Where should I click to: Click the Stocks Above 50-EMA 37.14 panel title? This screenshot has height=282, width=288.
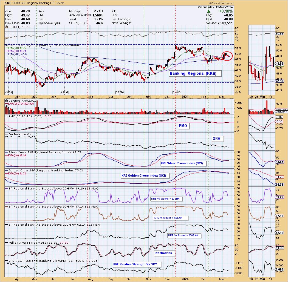click(x=52, y=207)
